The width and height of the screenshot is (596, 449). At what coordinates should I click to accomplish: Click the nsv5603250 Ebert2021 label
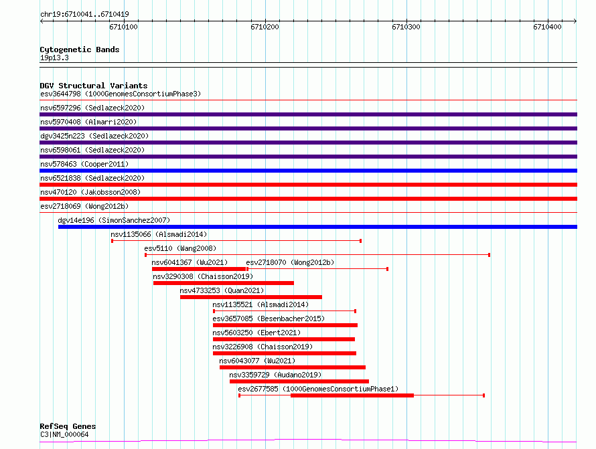tap(256, 333)
